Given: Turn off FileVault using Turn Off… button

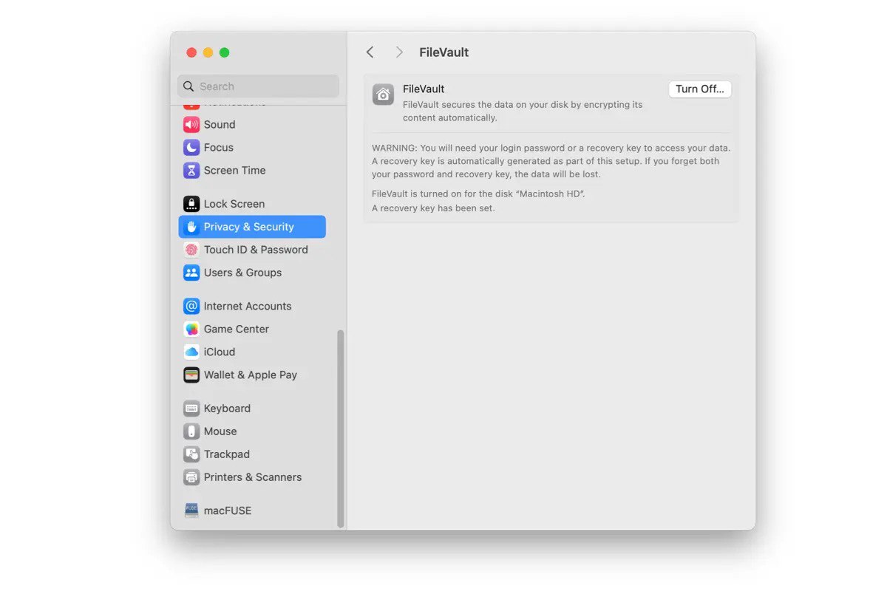Looking at the screenshot, I should 700,89.
